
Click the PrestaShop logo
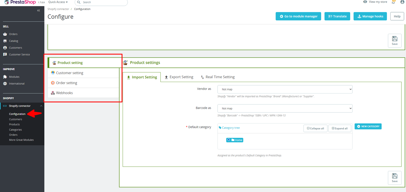pos(20,2)
